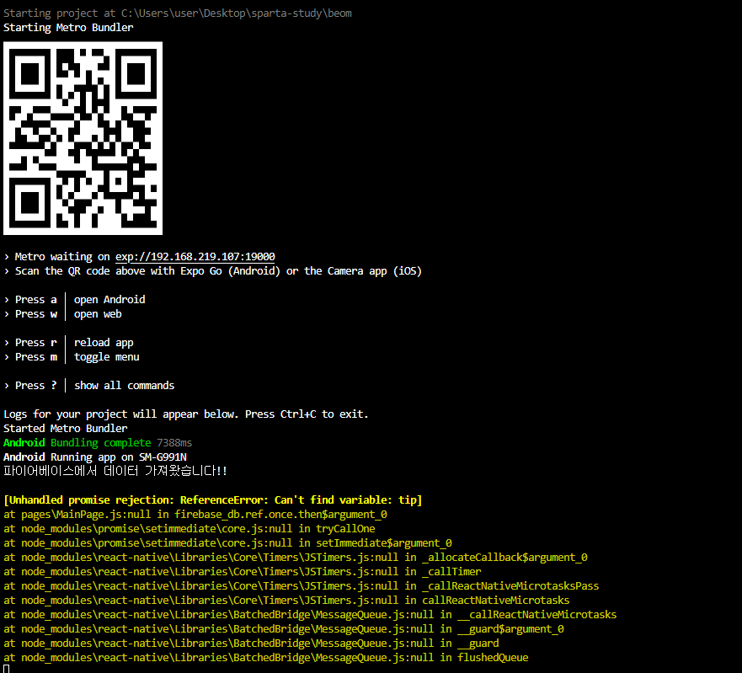The height and width of the screenshot is (673, 742).
Task: Click JSTimers.js line ending 'in callReactNativeMicrotasks'
Action: coord(286,600)
